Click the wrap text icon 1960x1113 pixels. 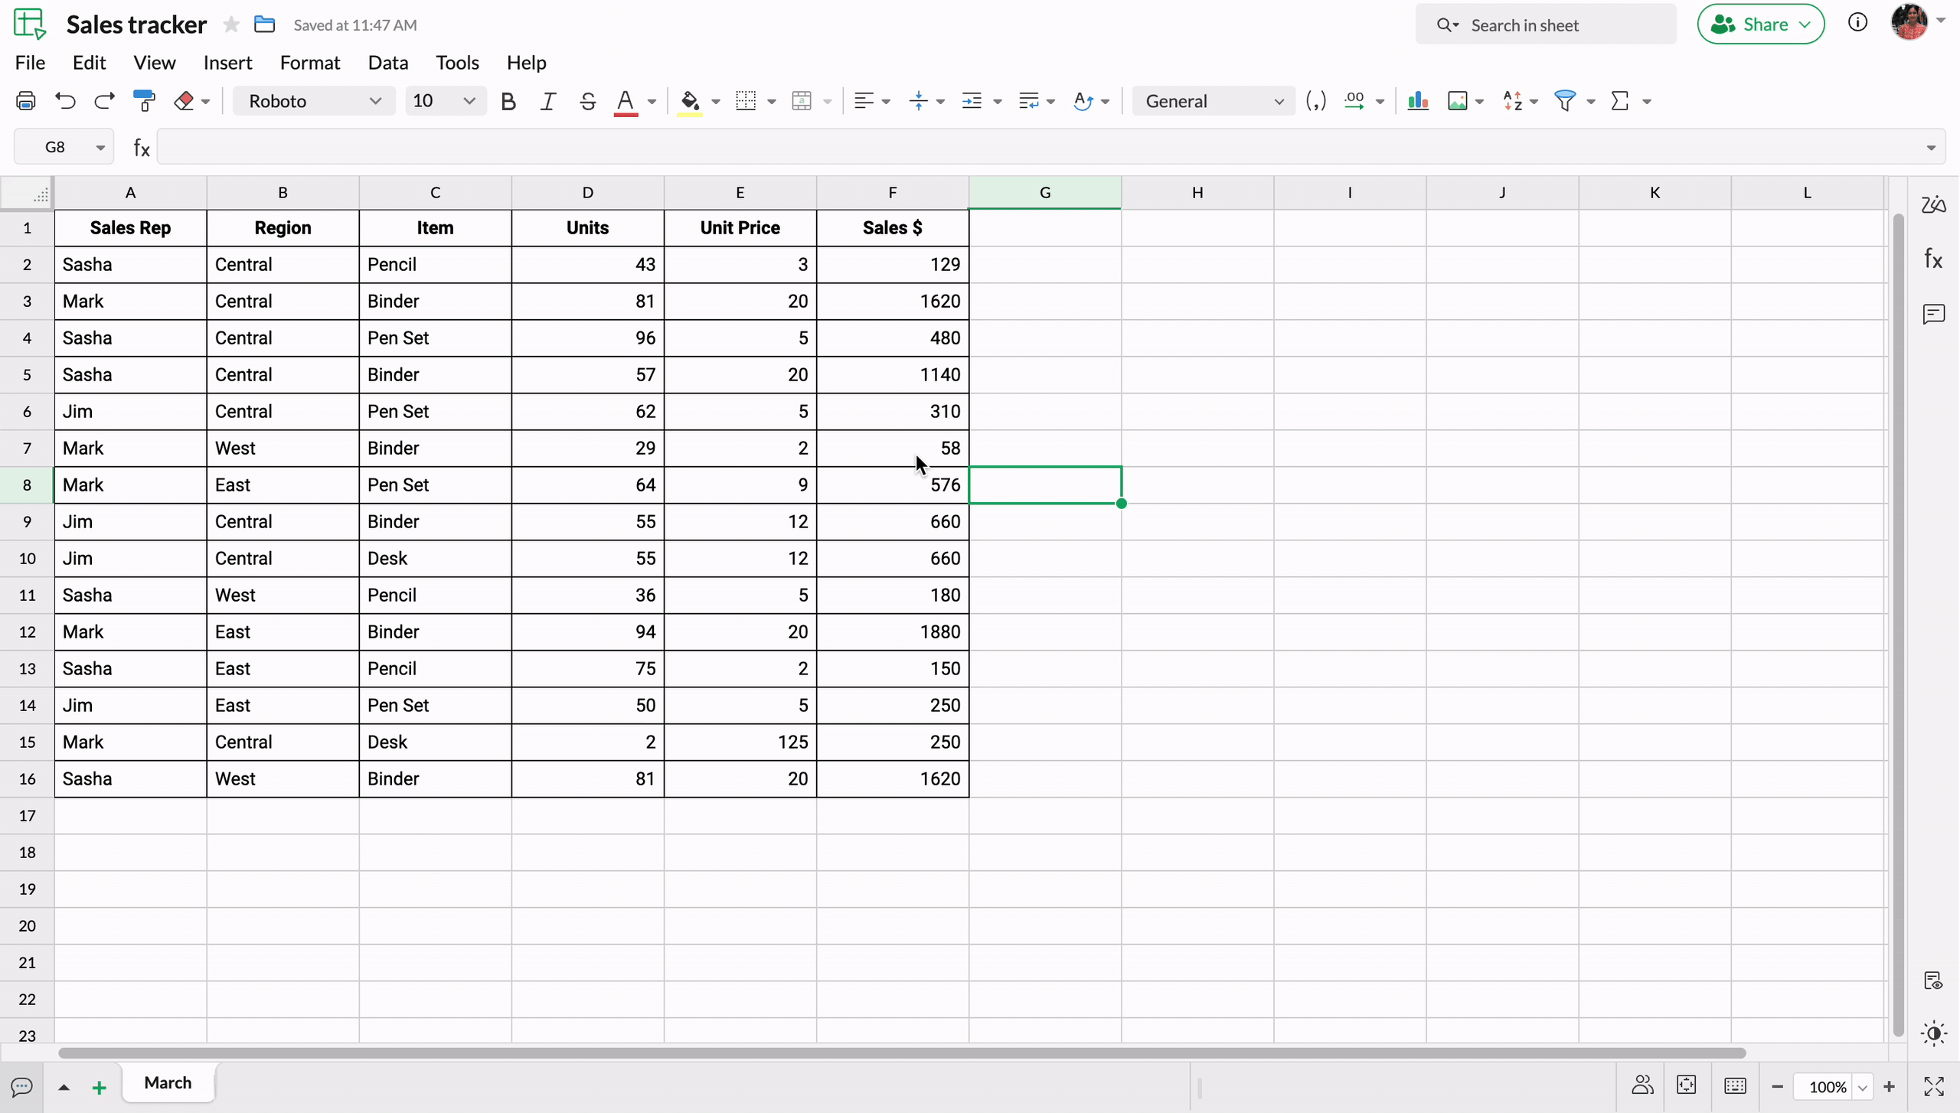coord(1028,101)
